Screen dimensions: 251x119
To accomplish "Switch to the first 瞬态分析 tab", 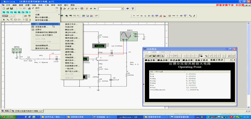I will (x=150, y=60).
